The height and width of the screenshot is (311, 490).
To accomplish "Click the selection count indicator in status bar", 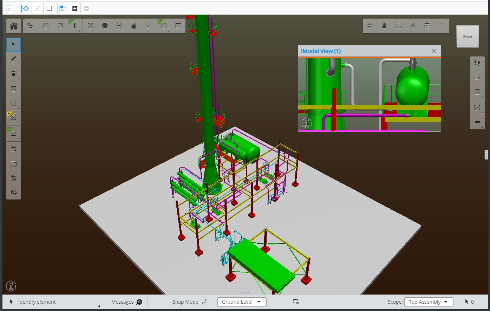I will point(469,302).
